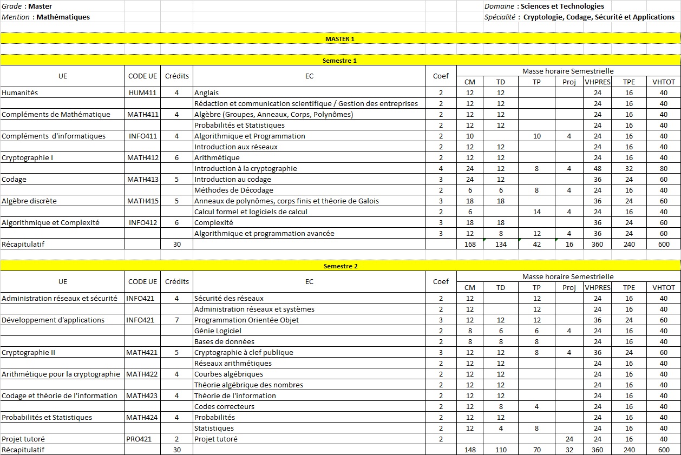Click Administration réseaux et sécurité UE cell
The image size is (681, 455).
tap(62, 298)
